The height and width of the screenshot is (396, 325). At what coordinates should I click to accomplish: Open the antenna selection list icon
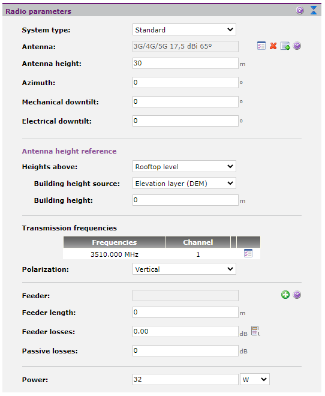click(x=261, y=46)
